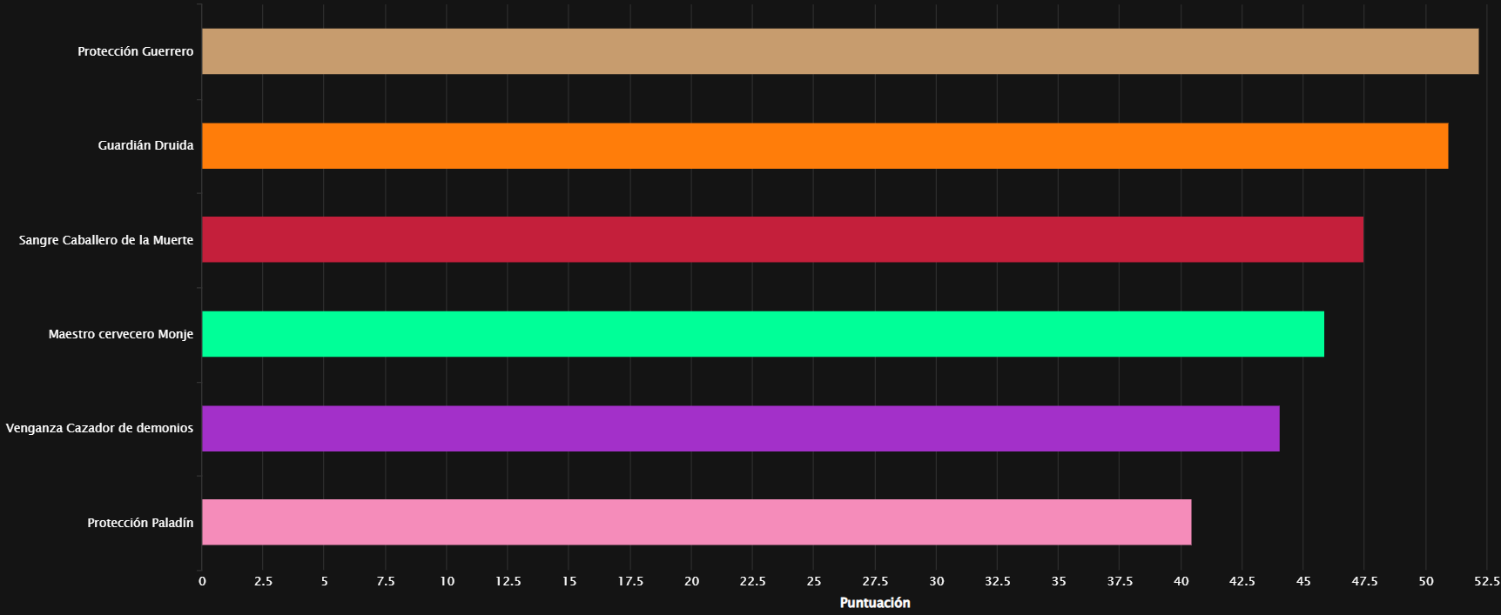Click the 37.5 tick label on the axis

pos(1120,581)
